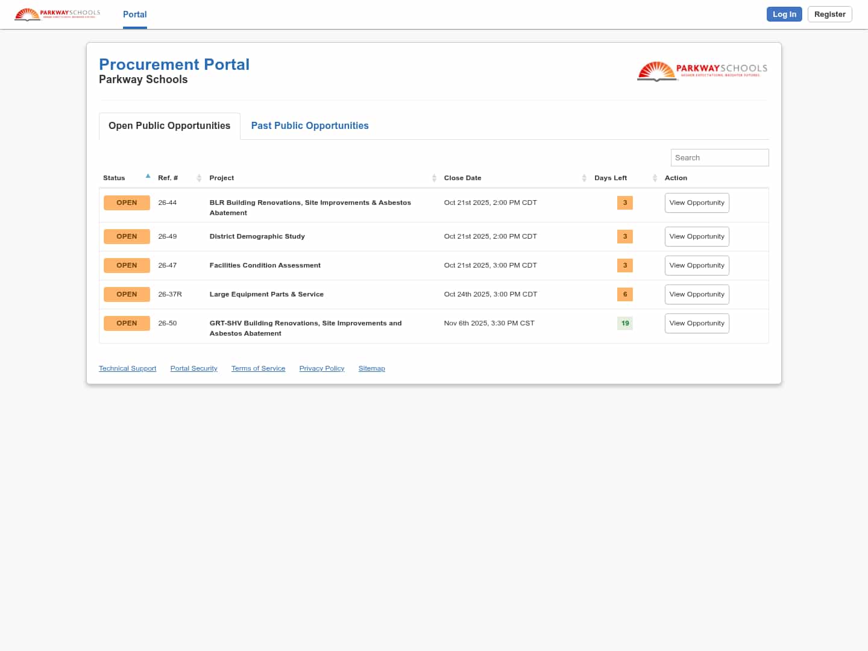The width and height of the screenshot is (868, 651).
Task: Click the Register button
Action: [x=829, y=14]
